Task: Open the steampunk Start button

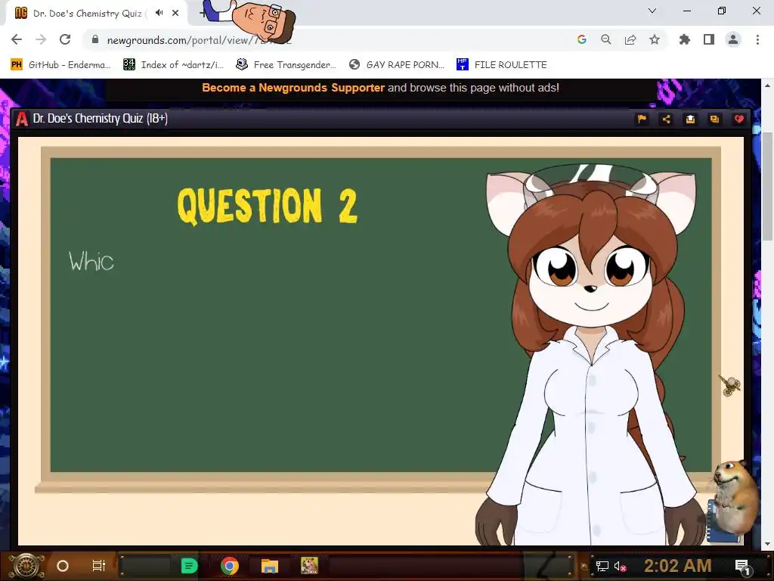Action: [26, 566]
